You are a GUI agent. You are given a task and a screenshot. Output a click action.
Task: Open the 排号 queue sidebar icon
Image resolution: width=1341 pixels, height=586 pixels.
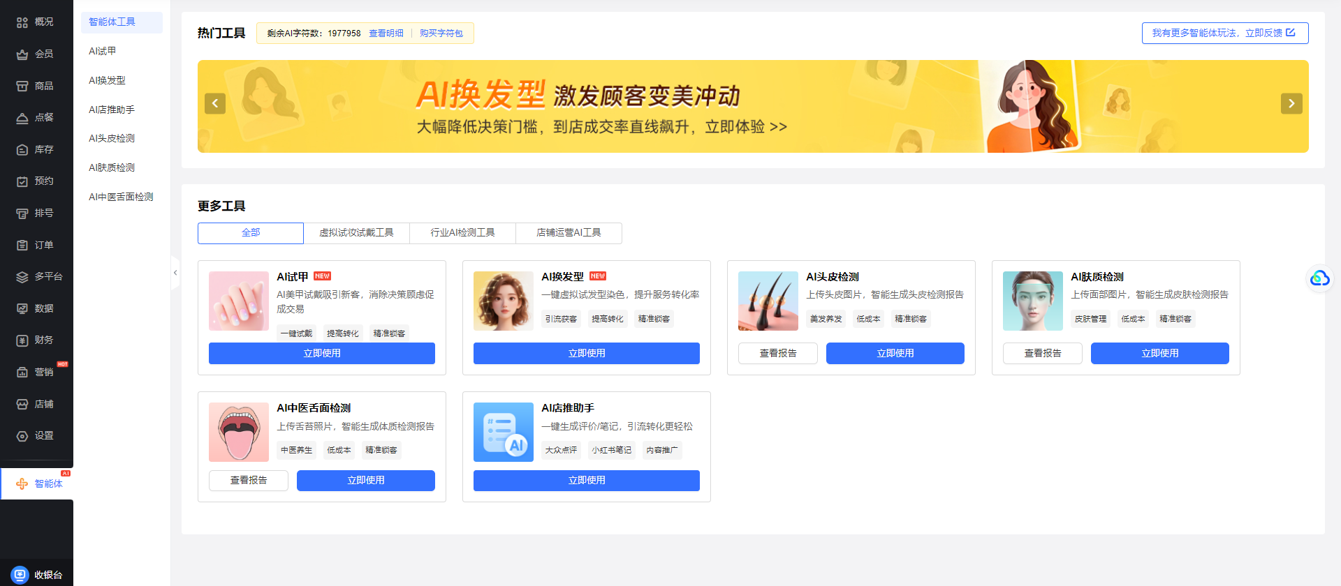click(22, 213)
